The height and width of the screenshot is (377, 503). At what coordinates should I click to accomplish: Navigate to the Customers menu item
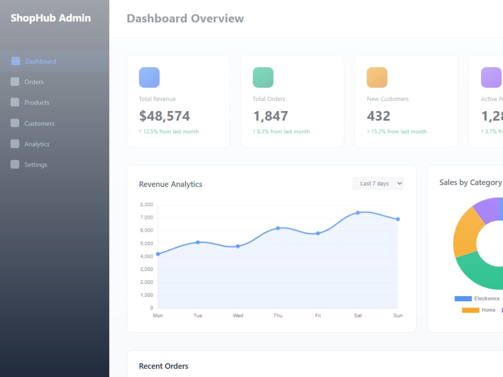[x=54, y=123]
